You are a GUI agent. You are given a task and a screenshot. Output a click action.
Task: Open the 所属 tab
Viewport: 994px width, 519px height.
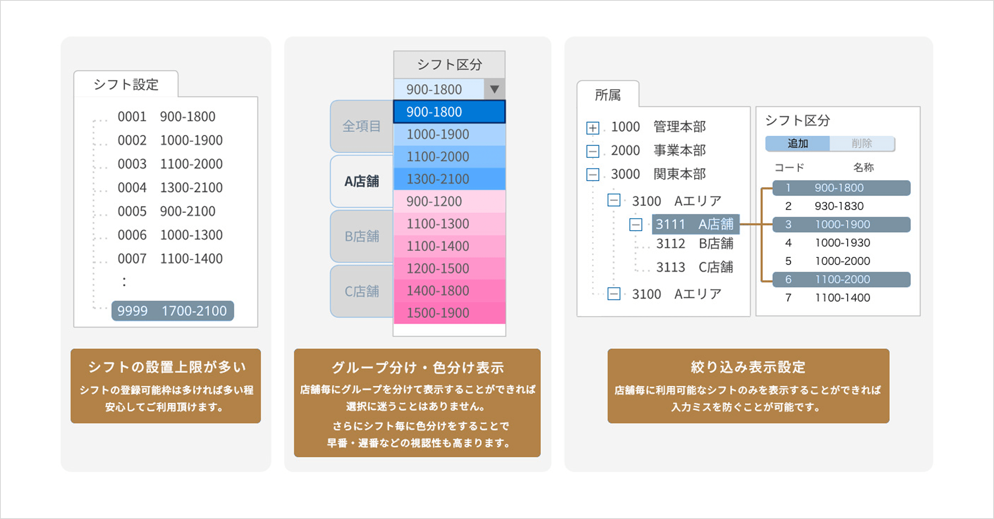click(608, 94)
